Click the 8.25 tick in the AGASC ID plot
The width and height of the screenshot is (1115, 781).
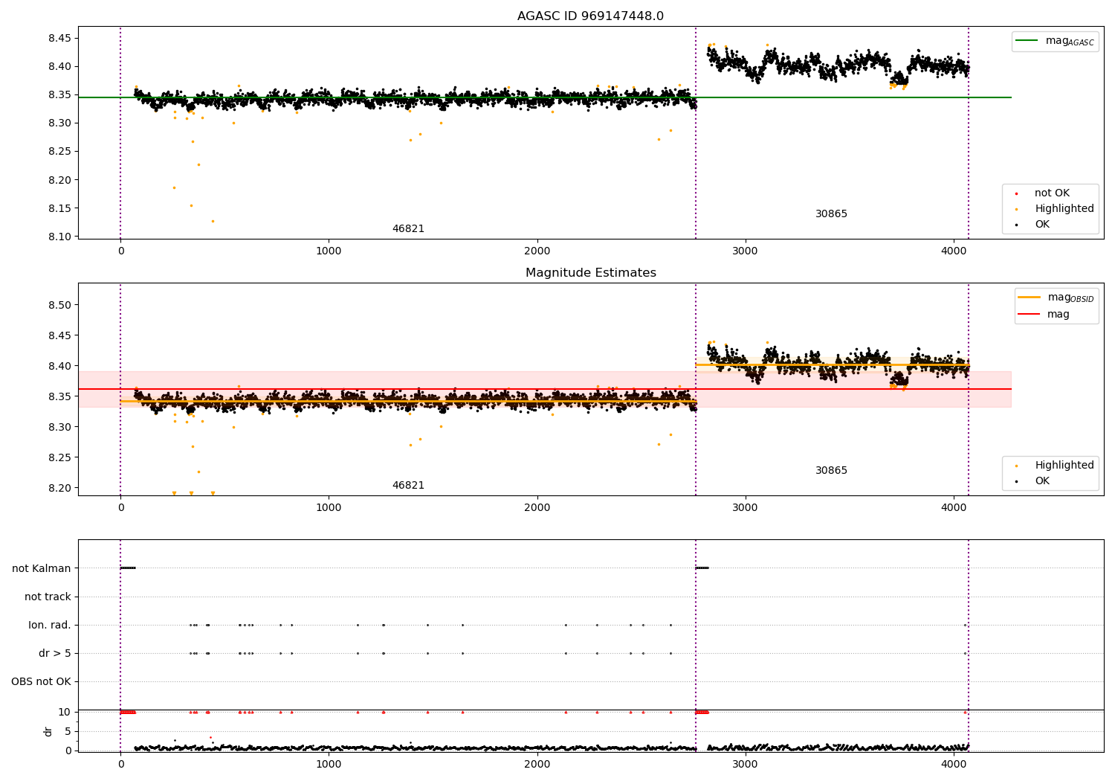[x=59, y=152]
